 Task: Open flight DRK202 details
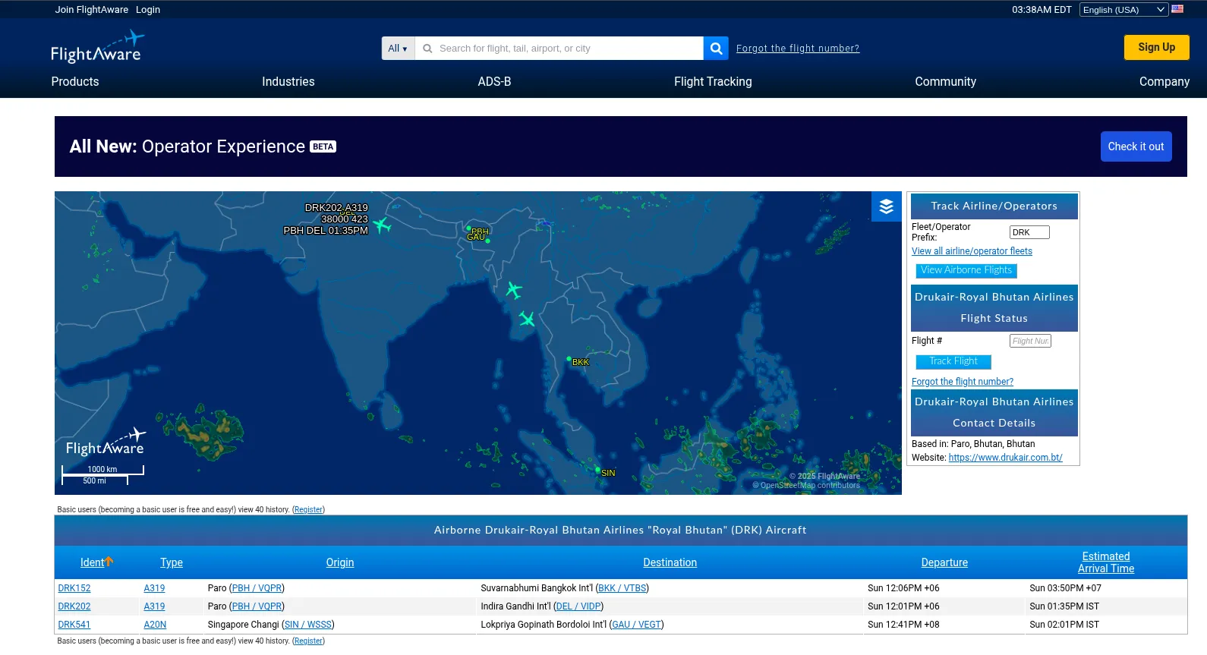coord(74,606)
